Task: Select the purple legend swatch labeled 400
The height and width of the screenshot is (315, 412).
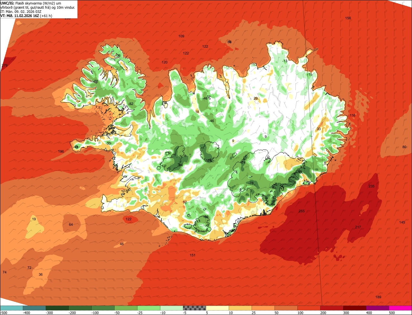Action: point(378,308)
